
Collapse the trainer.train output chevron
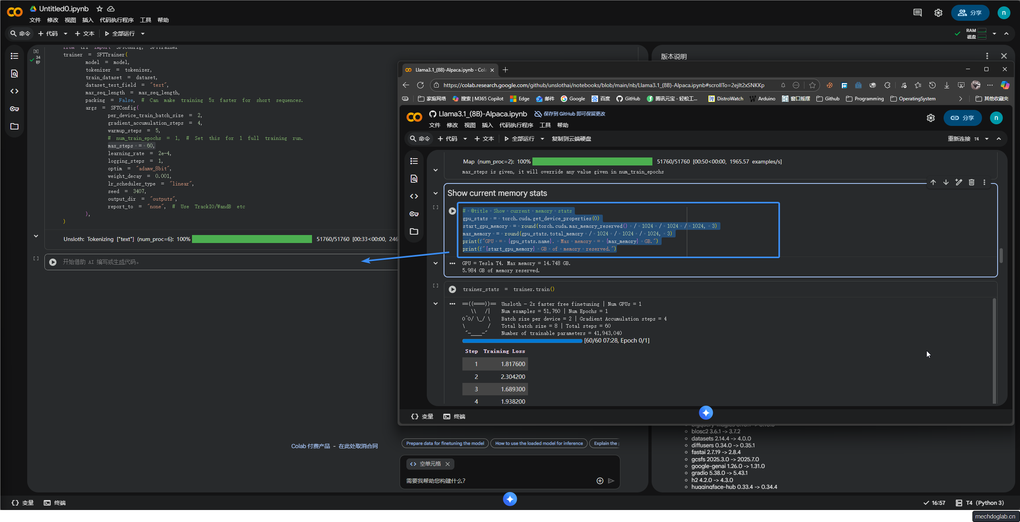[436, 304]
